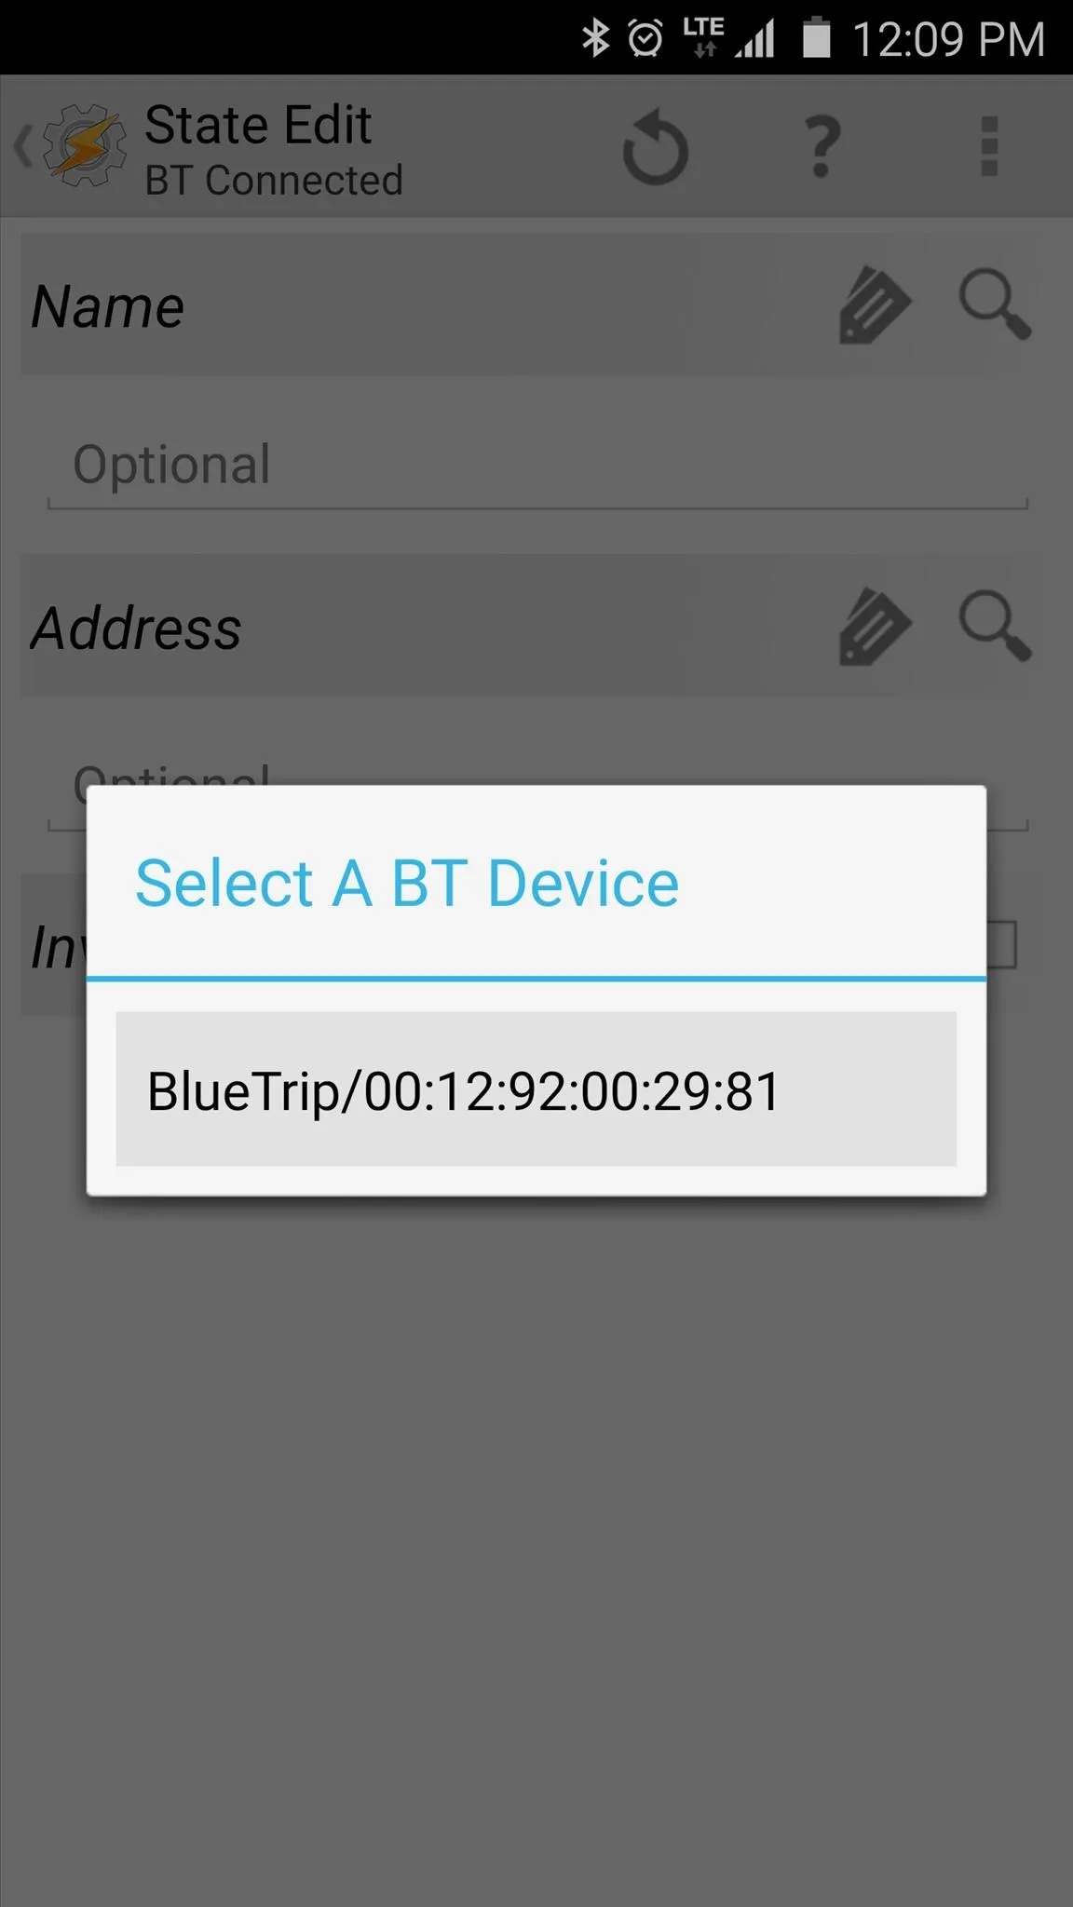Select BlueTrip/00:12:92:00:29:81 device entry
The width and height of the screenshot is (1073, 1907).
[x=536, y=1089]
